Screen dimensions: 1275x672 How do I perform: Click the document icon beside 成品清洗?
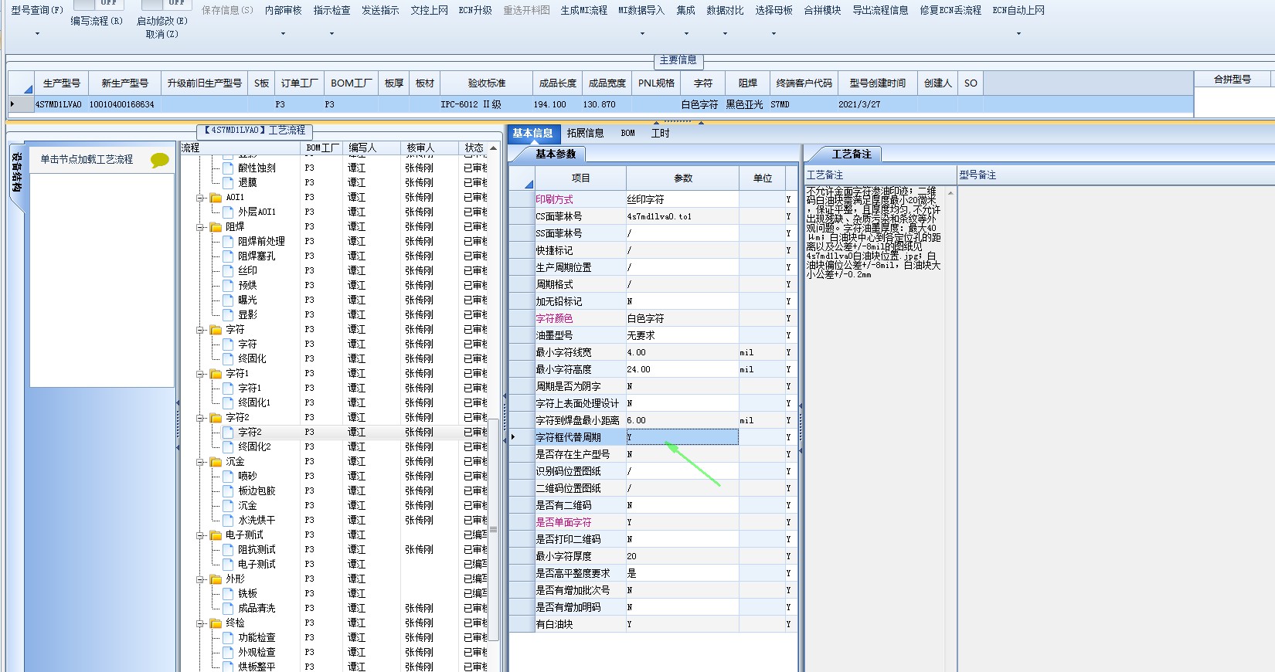[x=228, y=608]
